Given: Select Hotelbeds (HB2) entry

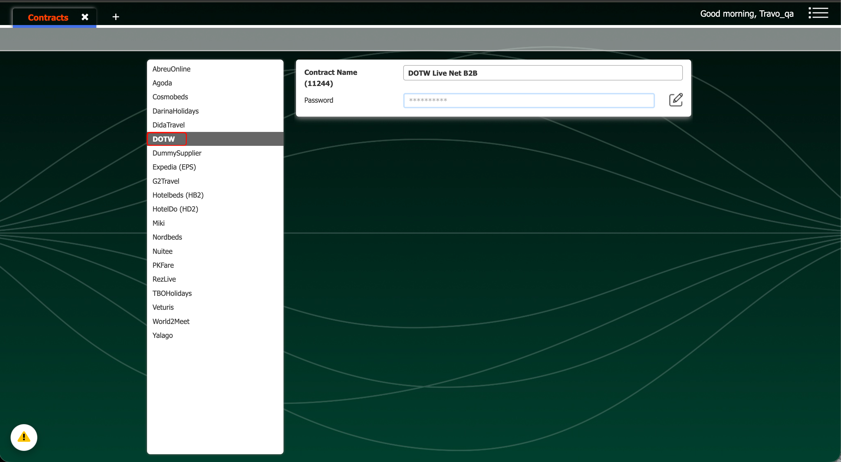Looking at the screenshot, I should click(178, 195).
